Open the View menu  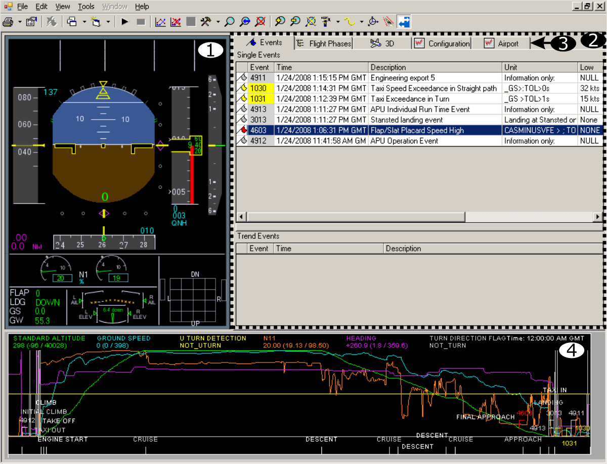coord(63,7)
